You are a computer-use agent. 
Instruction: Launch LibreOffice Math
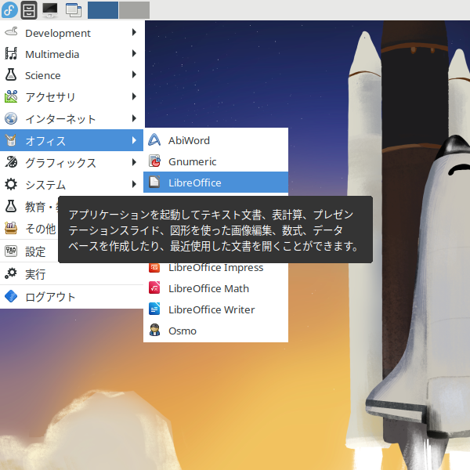pyautogui.click(x=216, y=288)
